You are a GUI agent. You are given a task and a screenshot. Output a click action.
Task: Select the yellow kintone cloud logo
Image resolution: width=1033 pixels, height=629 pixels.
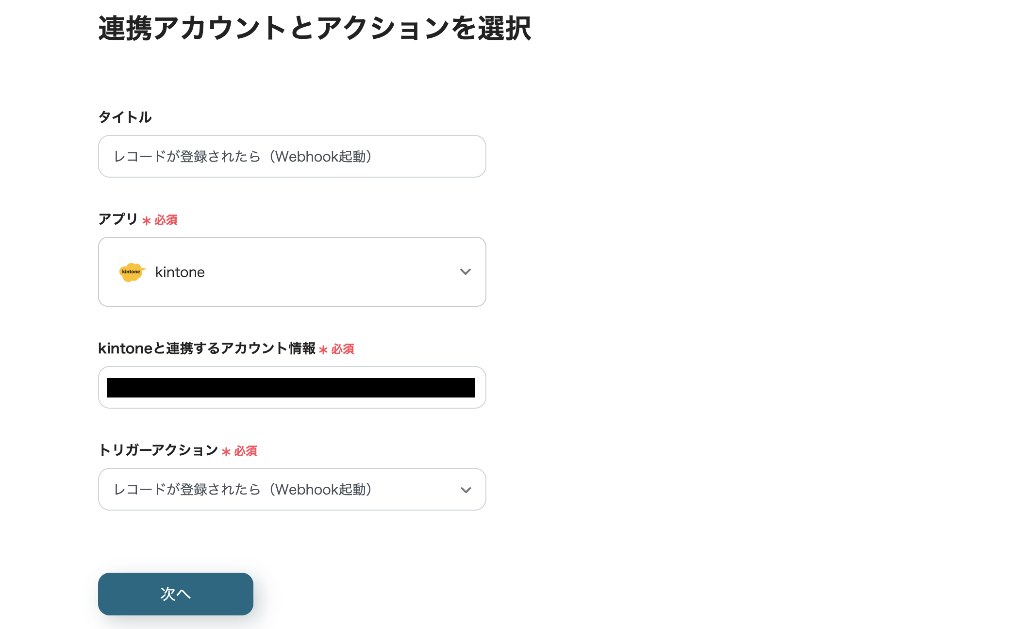click(131, 272)
